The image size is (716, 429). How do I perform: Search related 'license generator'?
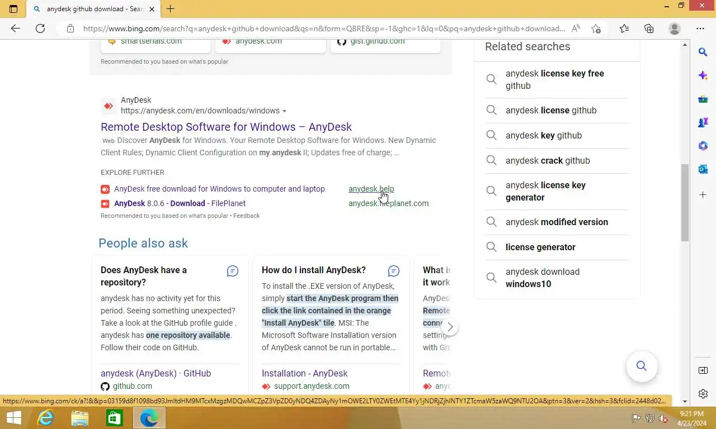[557, 247]
